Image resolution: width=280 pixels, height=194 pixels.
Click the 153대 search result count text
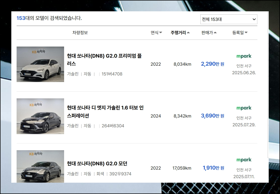(x=49, y=18)
